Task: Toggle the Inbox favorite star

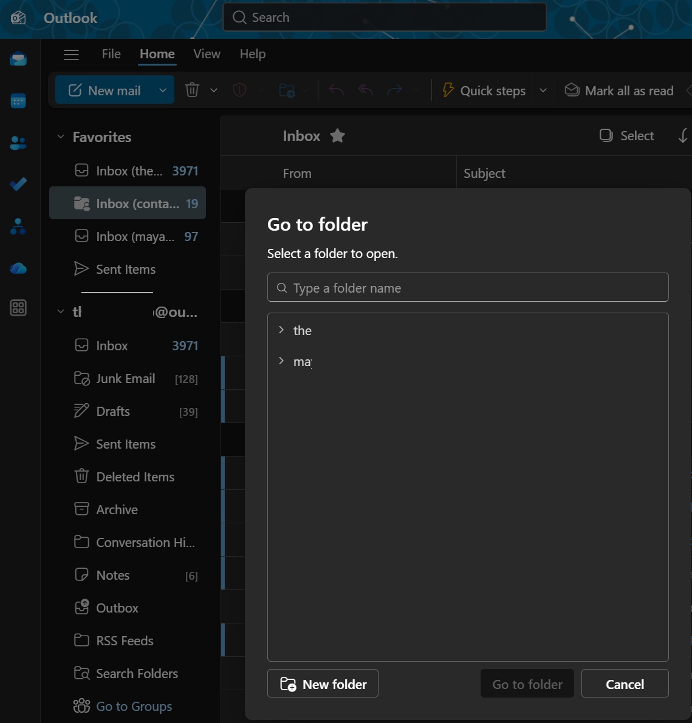Action: click(337, 136)
